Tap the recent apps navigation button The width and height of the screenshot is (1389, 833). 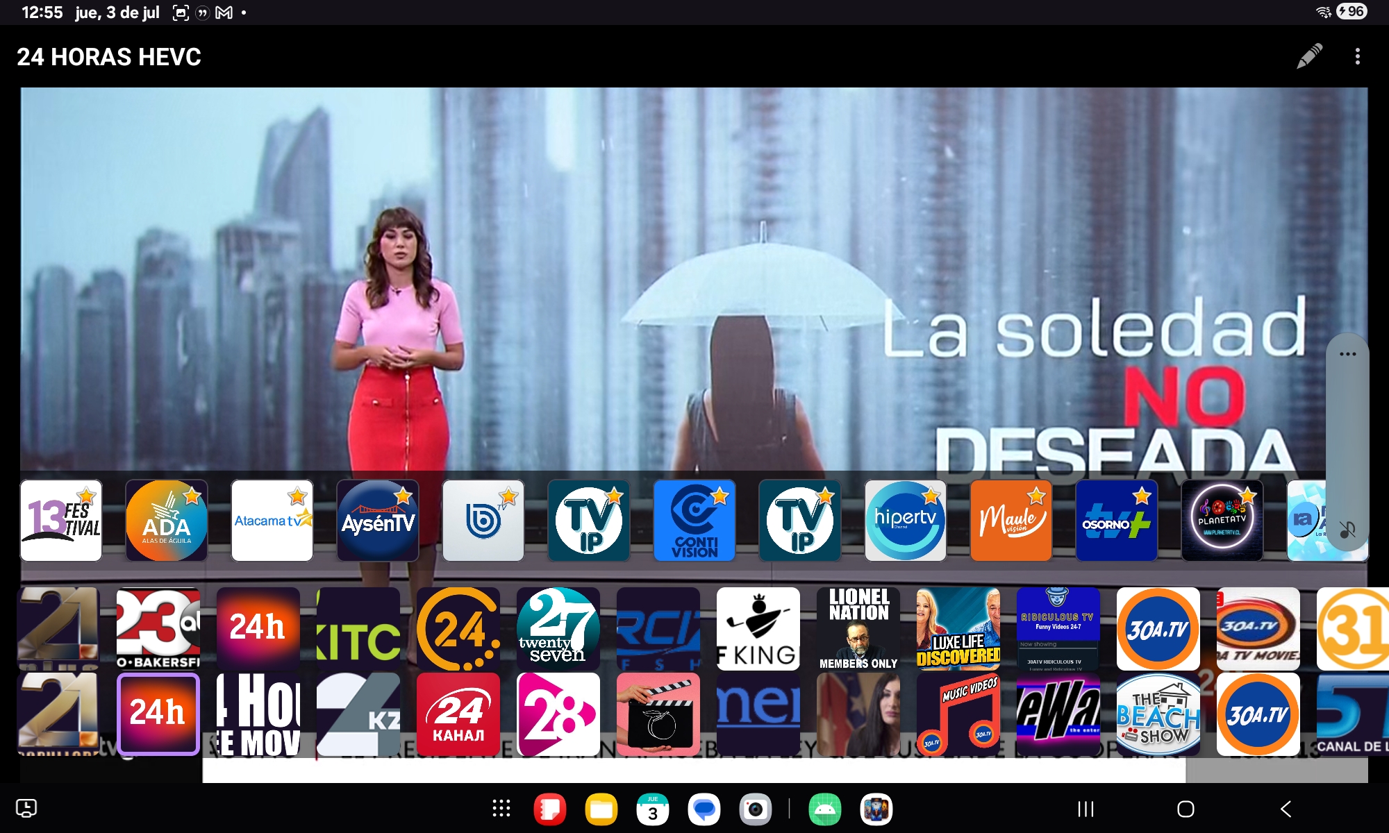click(x=1086, y=809)
